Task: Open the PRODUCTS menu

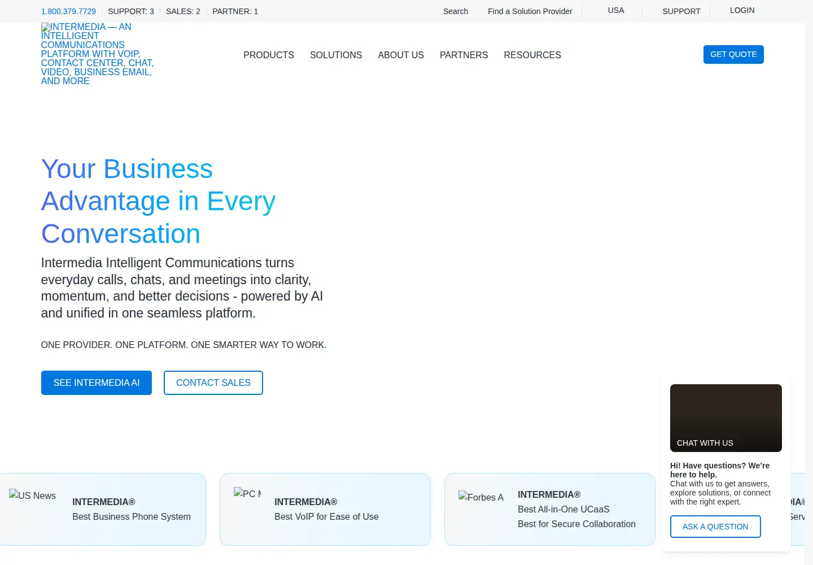Action: [269, 55]
